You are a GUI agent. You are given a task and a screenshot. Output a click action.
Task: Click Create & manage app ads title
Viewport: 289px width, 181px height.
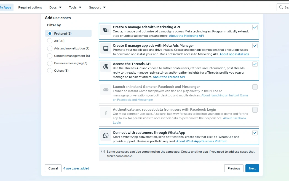click(x=153, y=45)
